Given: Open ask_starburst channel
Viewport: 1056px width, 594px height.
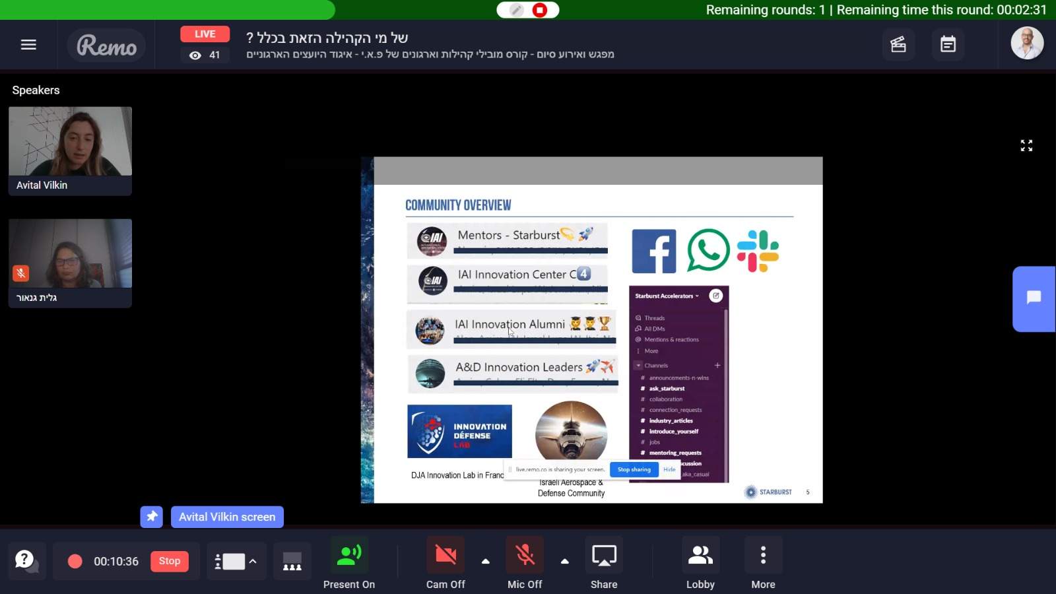Looking at the screenshot, I should [x=667, y=389].
